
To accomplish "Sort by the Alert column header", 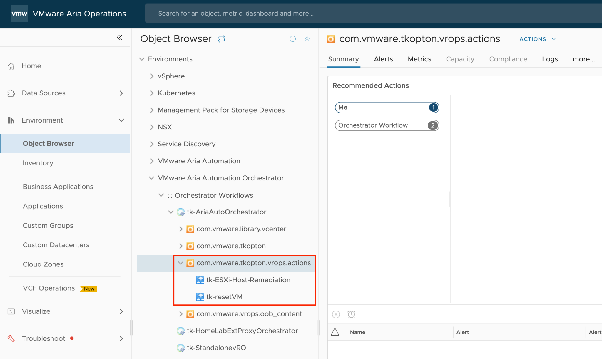I will (463, 332).
